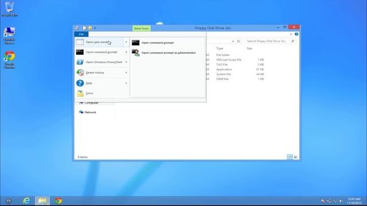Viewport: 367px width, 206px height.
Task: Launch Google Chrome from the taskbar
Action: [x=58, y=201]
